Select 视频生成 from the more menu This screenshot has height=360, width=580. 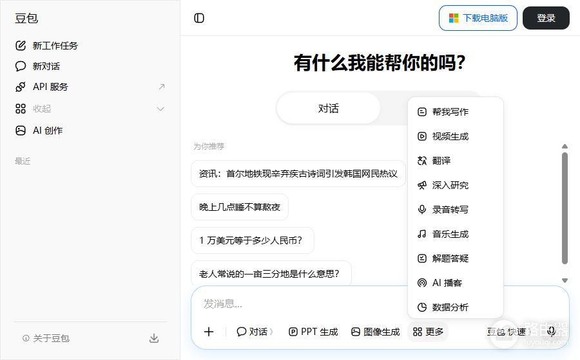point(456,136)
